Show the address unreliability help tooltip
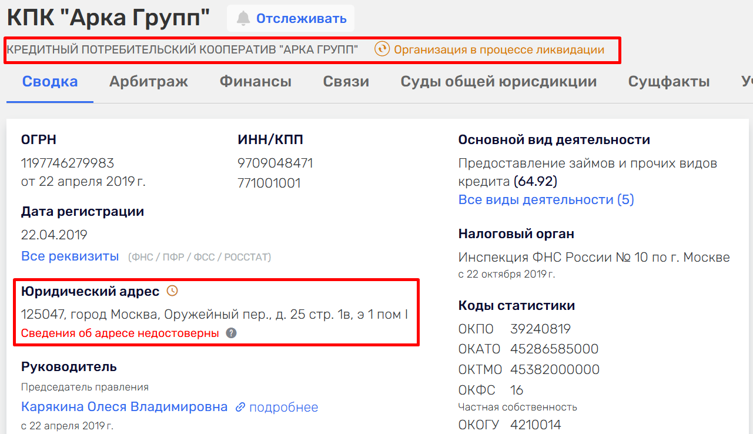 click(x=232, y=333)
